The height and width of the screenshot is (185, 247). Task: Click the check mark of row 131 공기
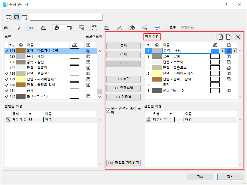coord(7,91)
